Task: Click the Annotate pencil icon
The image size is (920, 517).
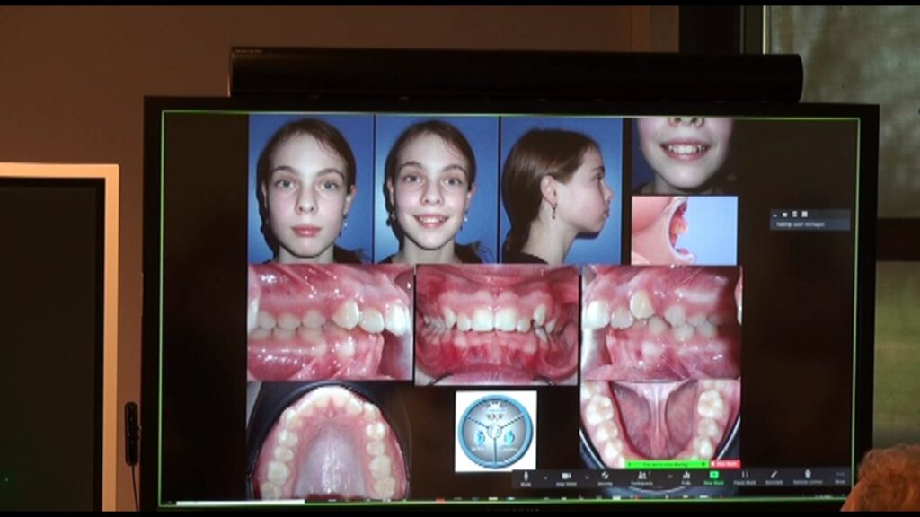Action: 773,476
